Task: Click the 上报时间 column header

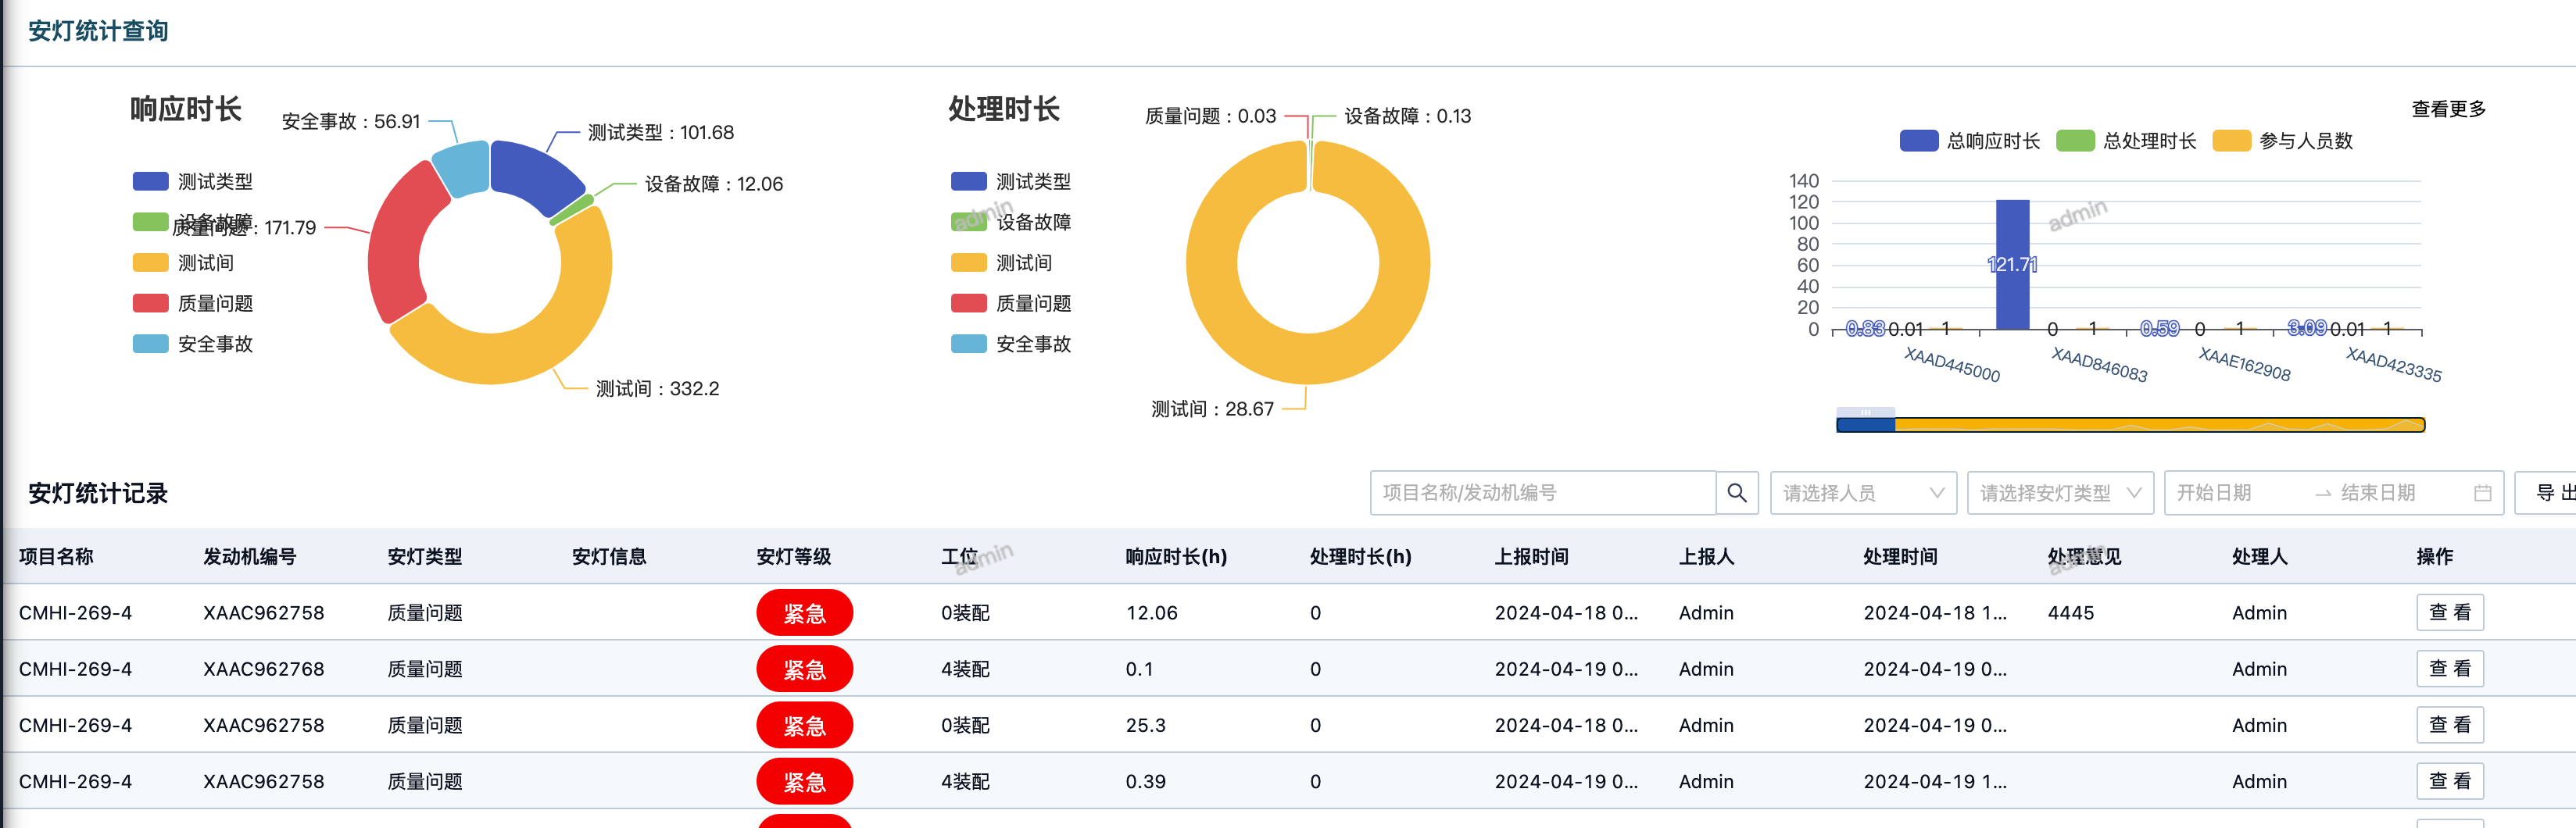Action: 1532,556
